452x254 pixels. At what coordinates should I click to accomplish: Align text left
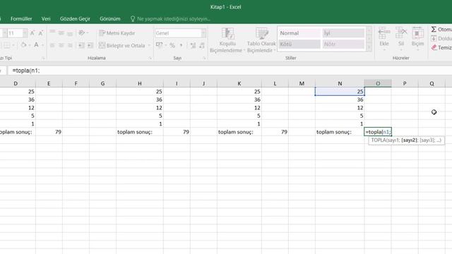tap(52, 45)
